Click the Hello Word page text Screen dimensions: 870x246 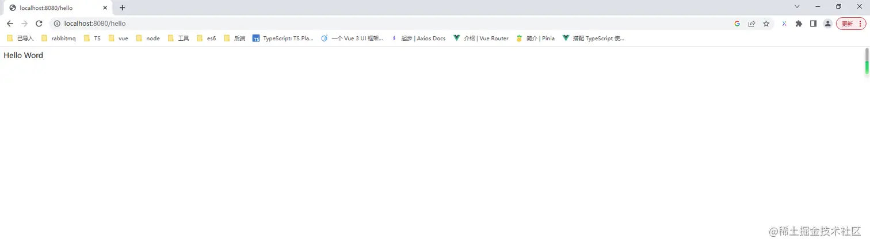24,55
